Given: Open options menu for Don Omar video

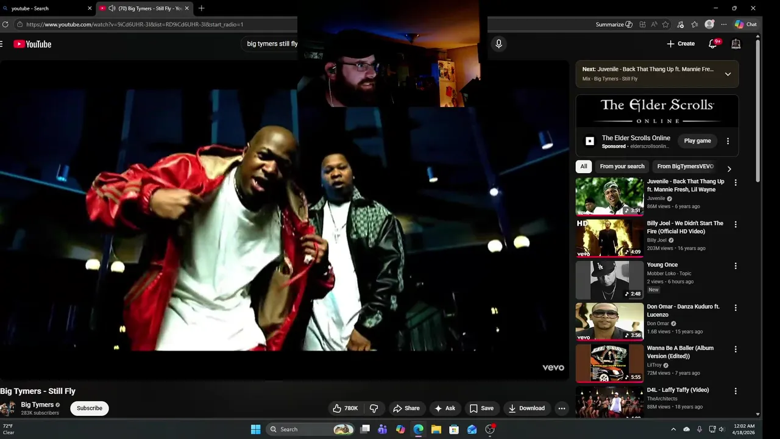Looking at the screenshot, I should click(736, 308).
